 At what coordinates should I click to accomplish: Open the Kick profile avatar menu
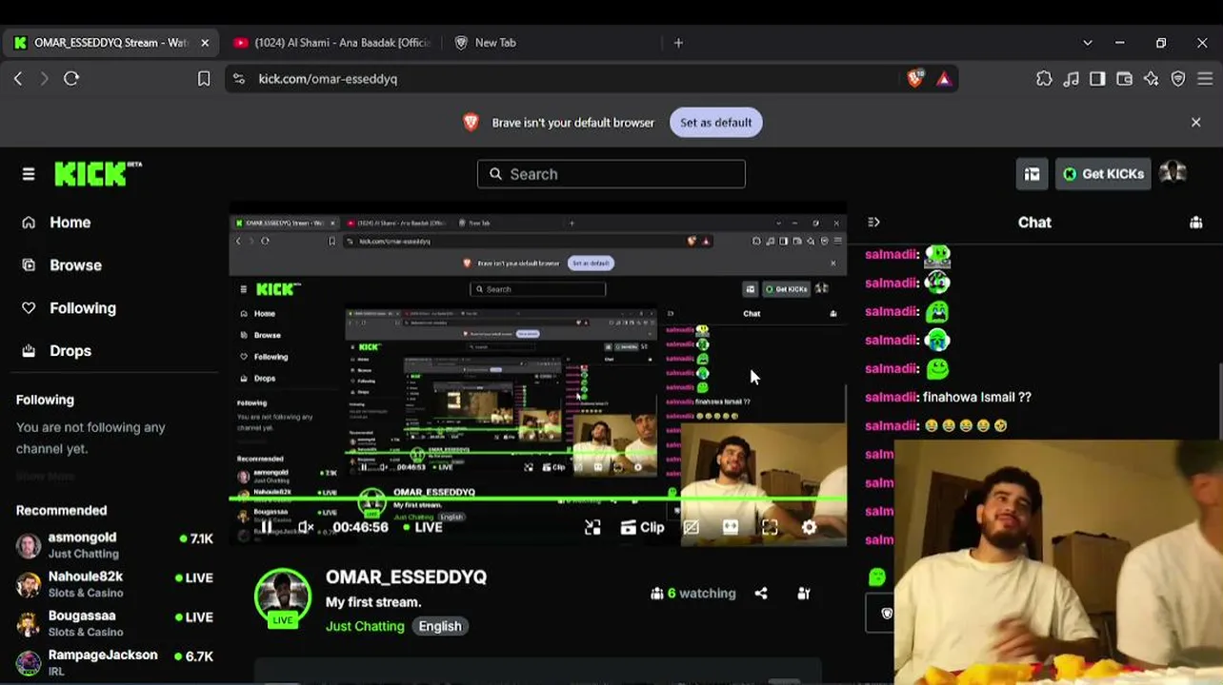pos(1173,172)
